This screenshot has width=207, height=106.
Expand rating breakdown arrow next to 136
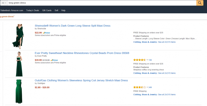coord(147,60)
